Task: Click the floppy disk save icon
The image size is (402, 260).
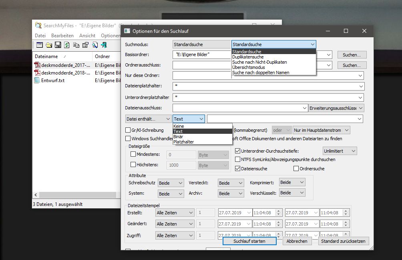Action: [x=58, y=45]
